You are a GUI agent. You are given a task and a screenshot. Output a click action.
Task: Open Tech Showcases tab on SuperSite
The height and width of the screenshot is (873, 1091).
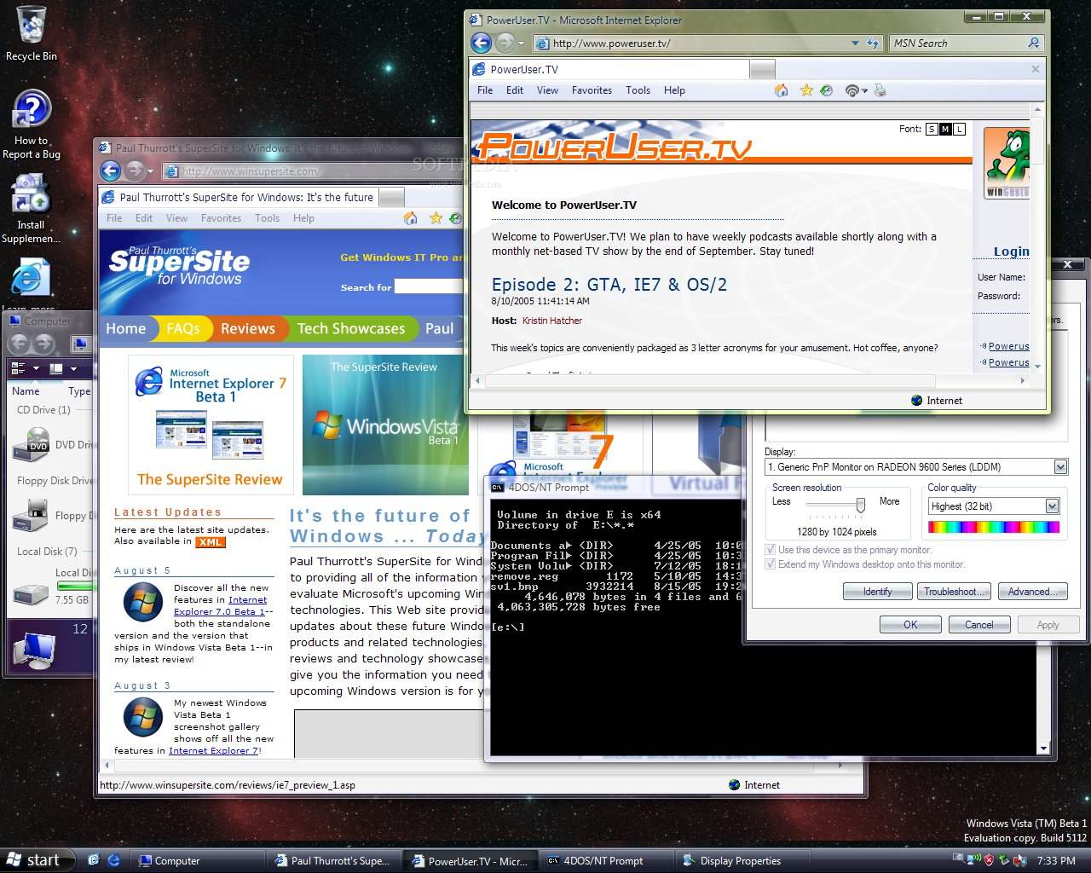click(350, 328)
